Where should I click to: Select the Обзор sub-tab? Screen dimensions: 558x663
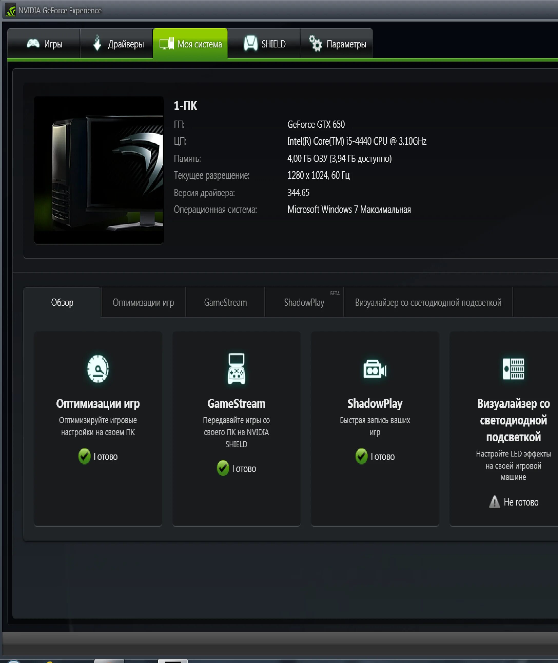point(62,303)
